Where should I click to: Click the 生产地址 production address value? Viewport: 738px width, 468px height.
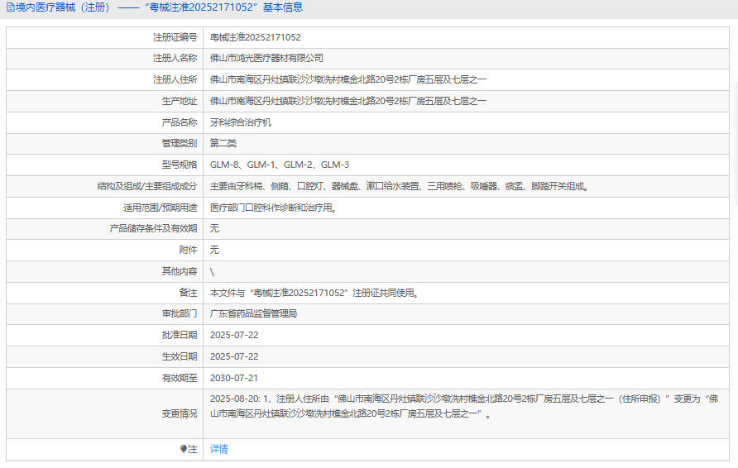click(x=348, y=101)
